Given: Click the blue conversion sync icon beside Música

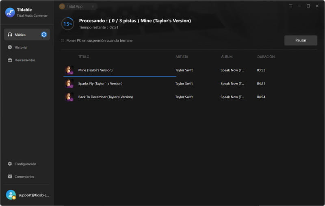Looking at the screenshot, I should (x=44, y=35).
